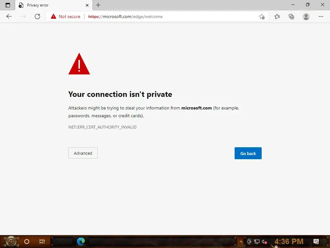Open the Favorites list icon
Screen dimensions: 330x248
tap(277, 16)
